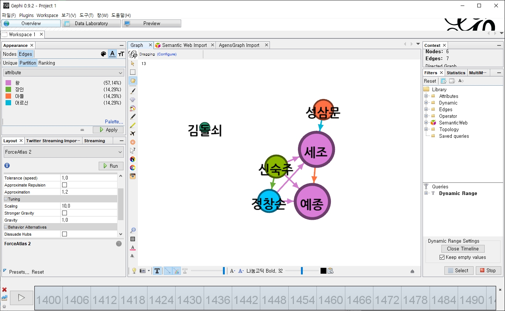Toggle Dissuade Hubs option
Image resolution: width=505 pixels, height=311 pixels.
coord(64,234)
